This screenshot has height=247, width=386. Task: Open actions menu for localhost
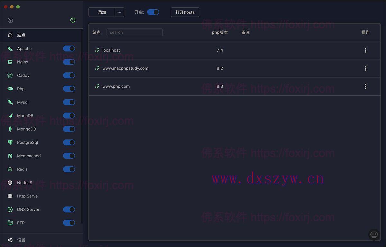point(365,50)
